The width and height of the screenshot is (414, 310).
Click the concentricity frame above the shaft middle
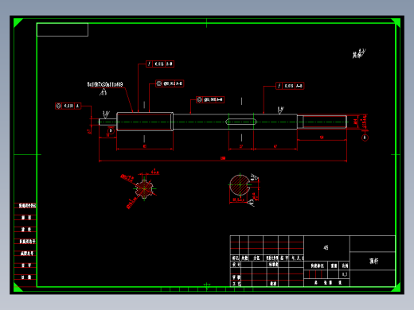pyautogui.click(x=210, y=99)
